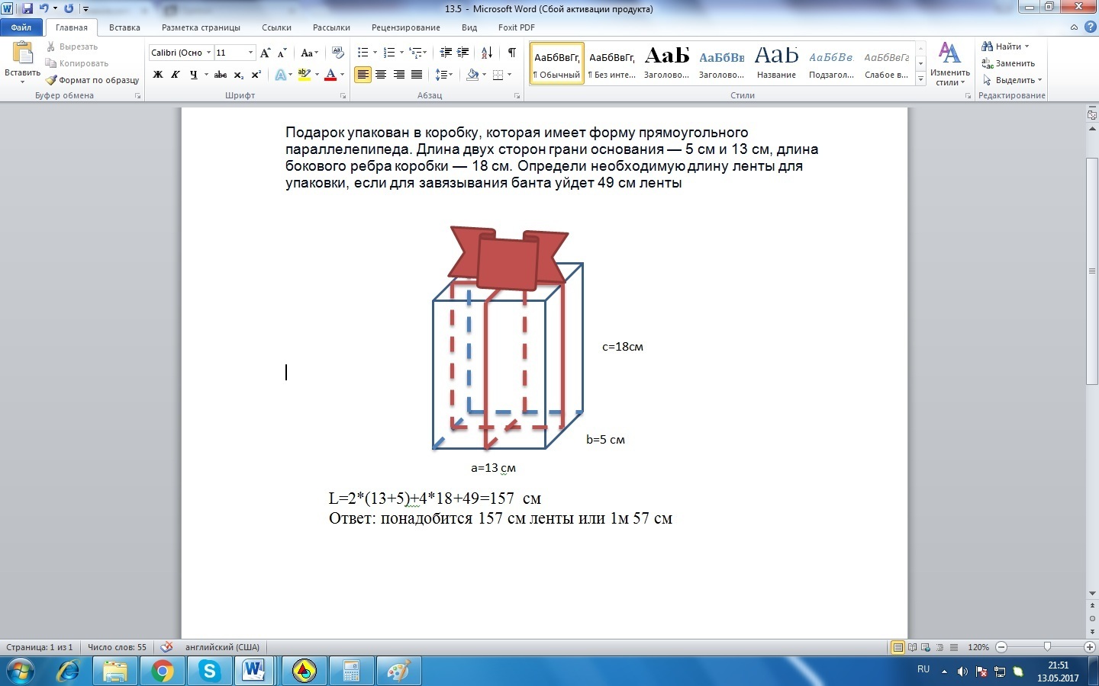Switch to the Foxit PDF tab
Screen dimensions: 1099x686
click(x=517, y=27)
